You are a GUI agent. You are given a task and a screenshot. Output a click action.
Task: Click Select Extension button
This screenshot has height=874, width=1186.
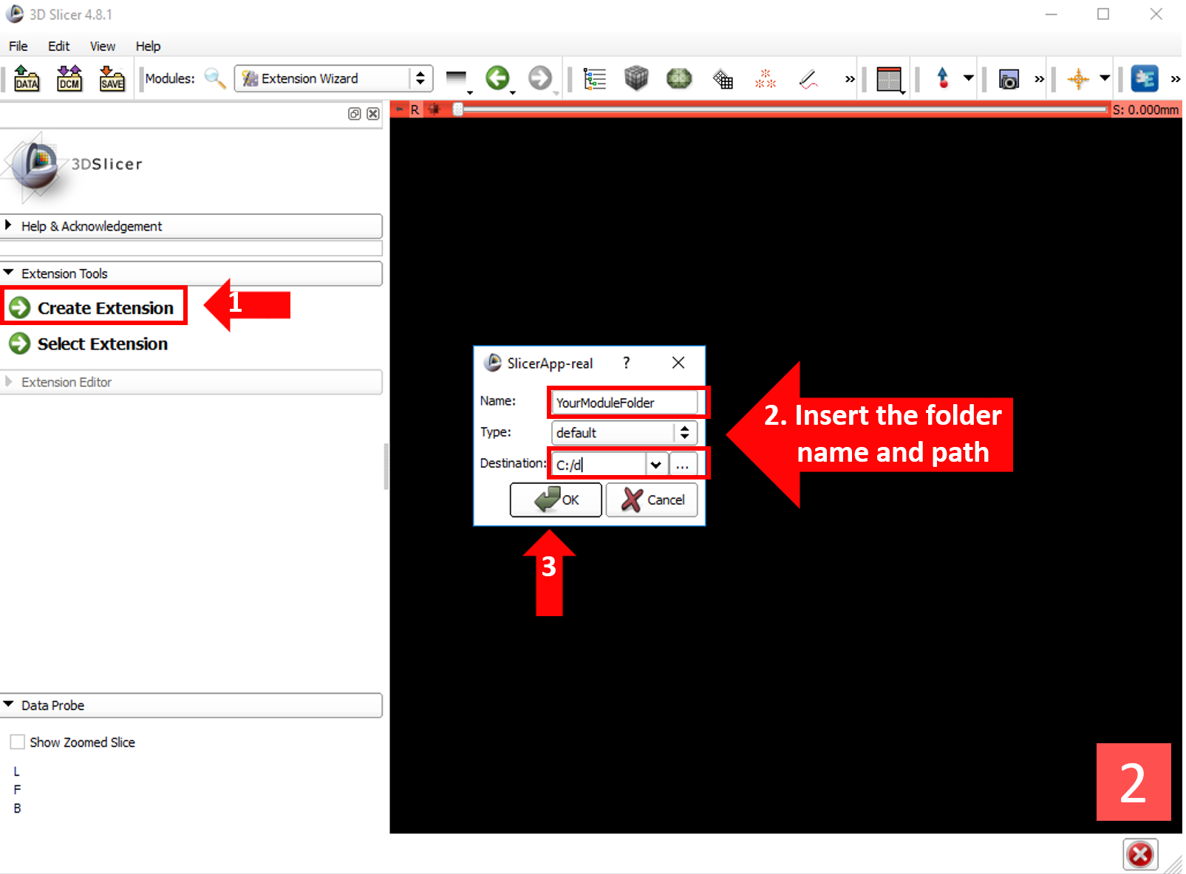[x=89, y=344]
